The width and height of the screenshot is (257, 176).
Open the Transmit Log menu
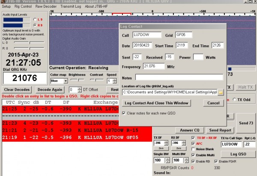(71, 6)
